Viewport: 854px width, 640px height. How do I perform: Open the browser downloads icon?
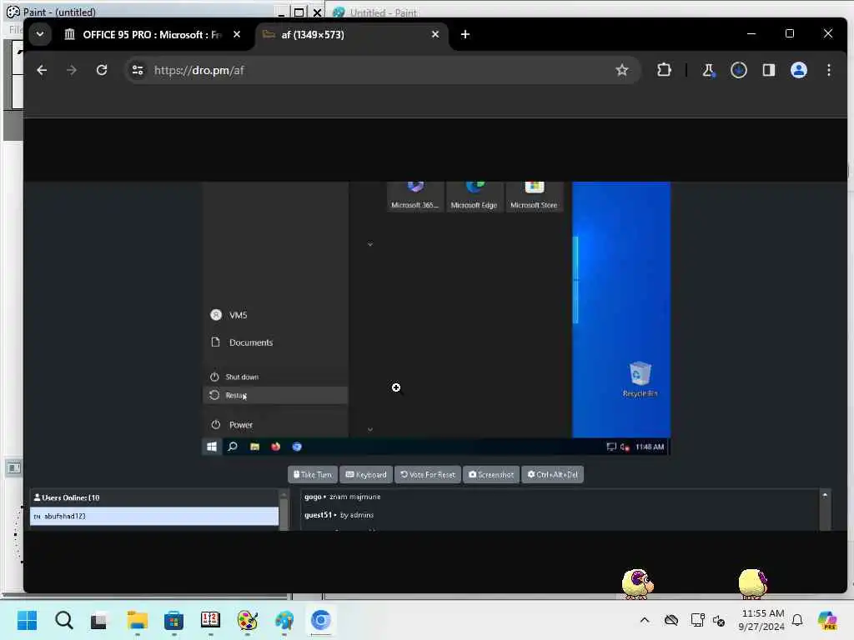pos(739,70)
